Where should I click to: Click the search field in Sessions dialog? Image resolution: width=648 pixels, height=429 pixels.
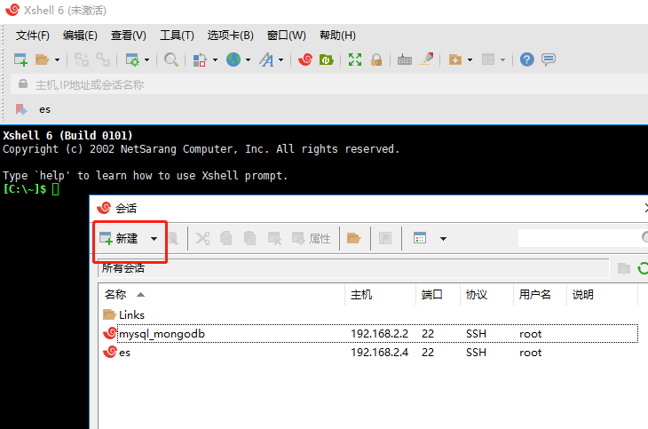(x=582, y=238)
